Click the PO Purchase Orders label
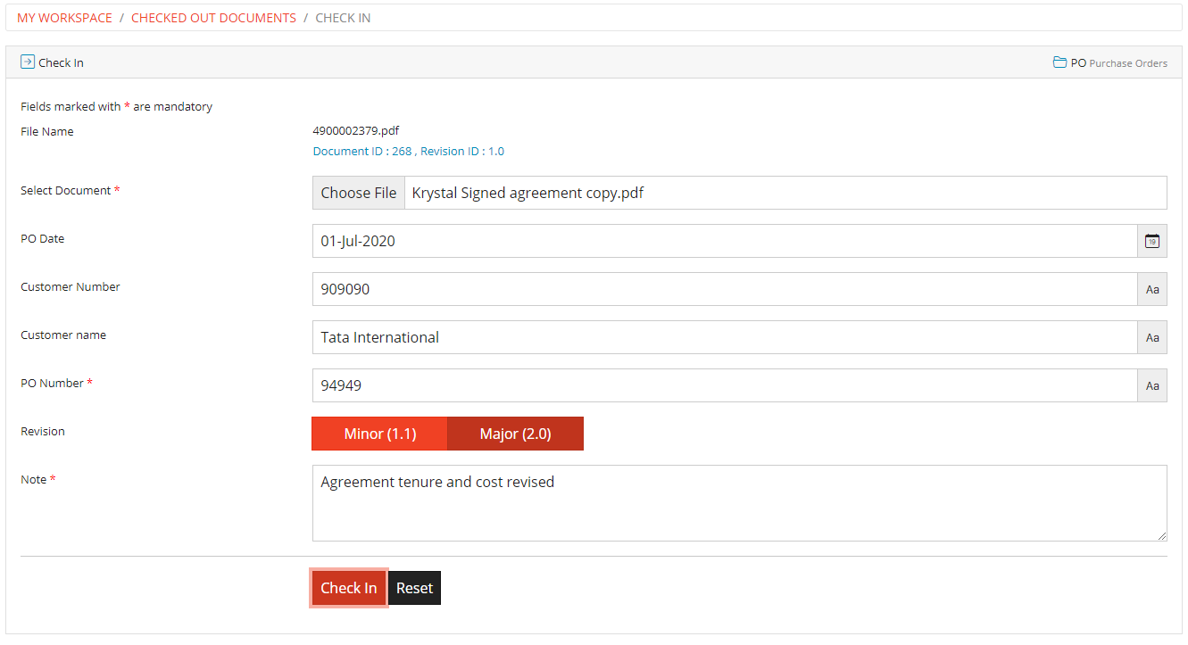The width and height of the screenshot is (1188, 645). pos(1118,63)
